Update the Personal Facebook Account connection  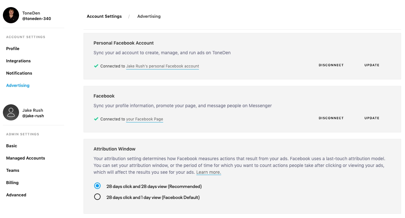click(x=372, y=65)
